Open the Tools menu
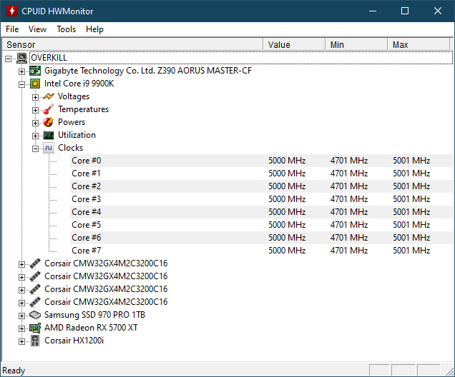Viewport: 455px width, 377px height. click(x=66, y=29)
